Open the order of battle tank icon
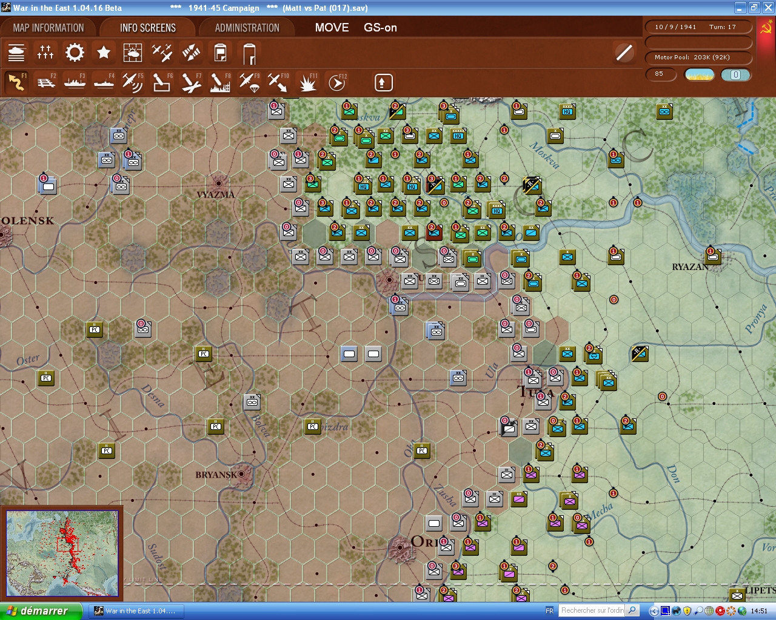 pos(16,53)
